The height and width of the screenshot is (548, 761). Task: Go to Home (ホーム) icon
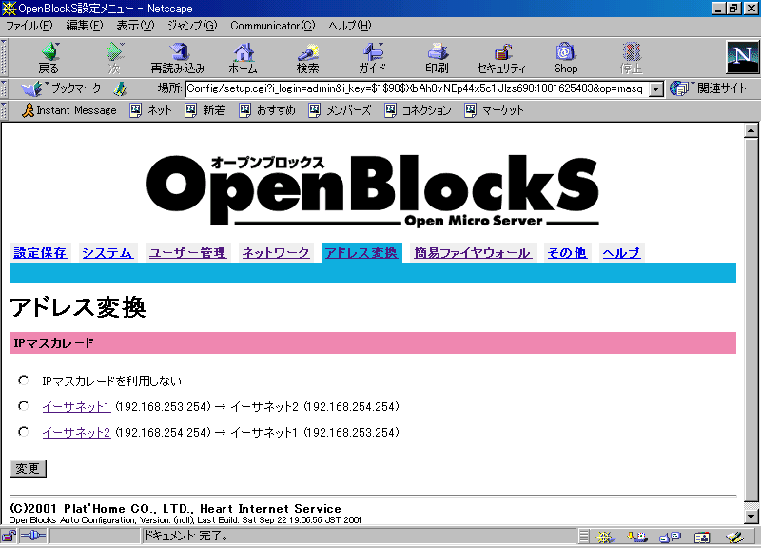(x=243, y=58)
